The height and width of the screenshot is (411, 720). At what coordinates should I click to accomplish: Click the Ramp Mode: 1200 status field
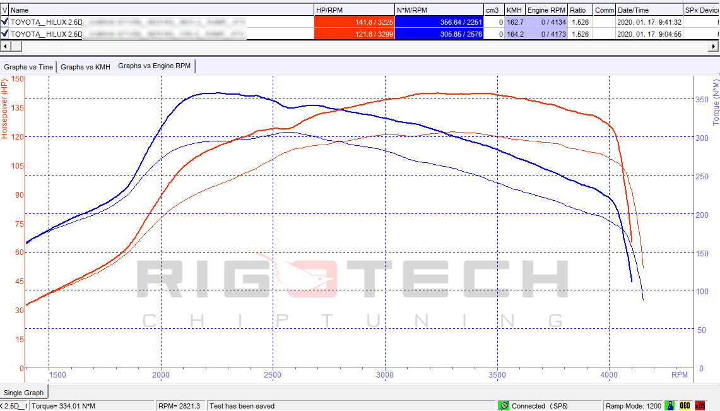tap(633, 406)
